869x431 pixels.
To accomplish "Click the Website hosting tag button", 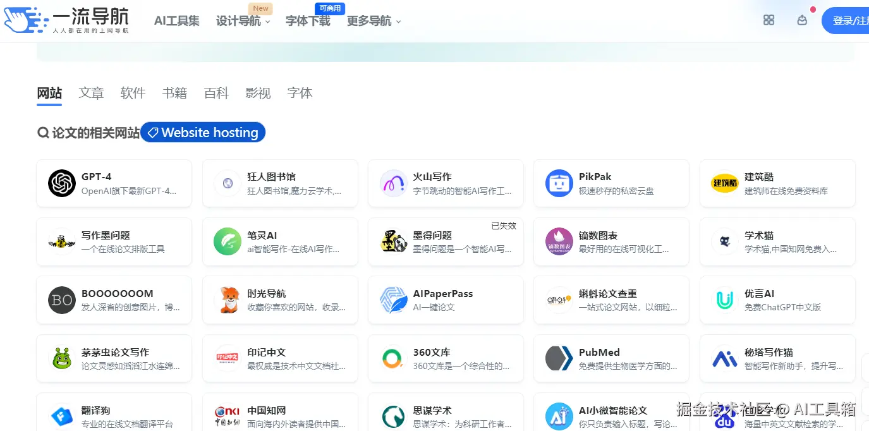I will [x=203, y=133].
